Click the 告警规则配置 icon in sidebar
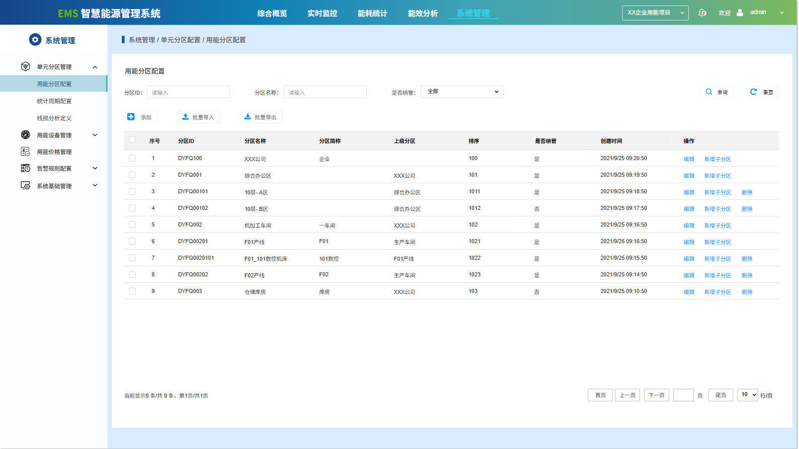799x449 pixels. pos(25,168)
